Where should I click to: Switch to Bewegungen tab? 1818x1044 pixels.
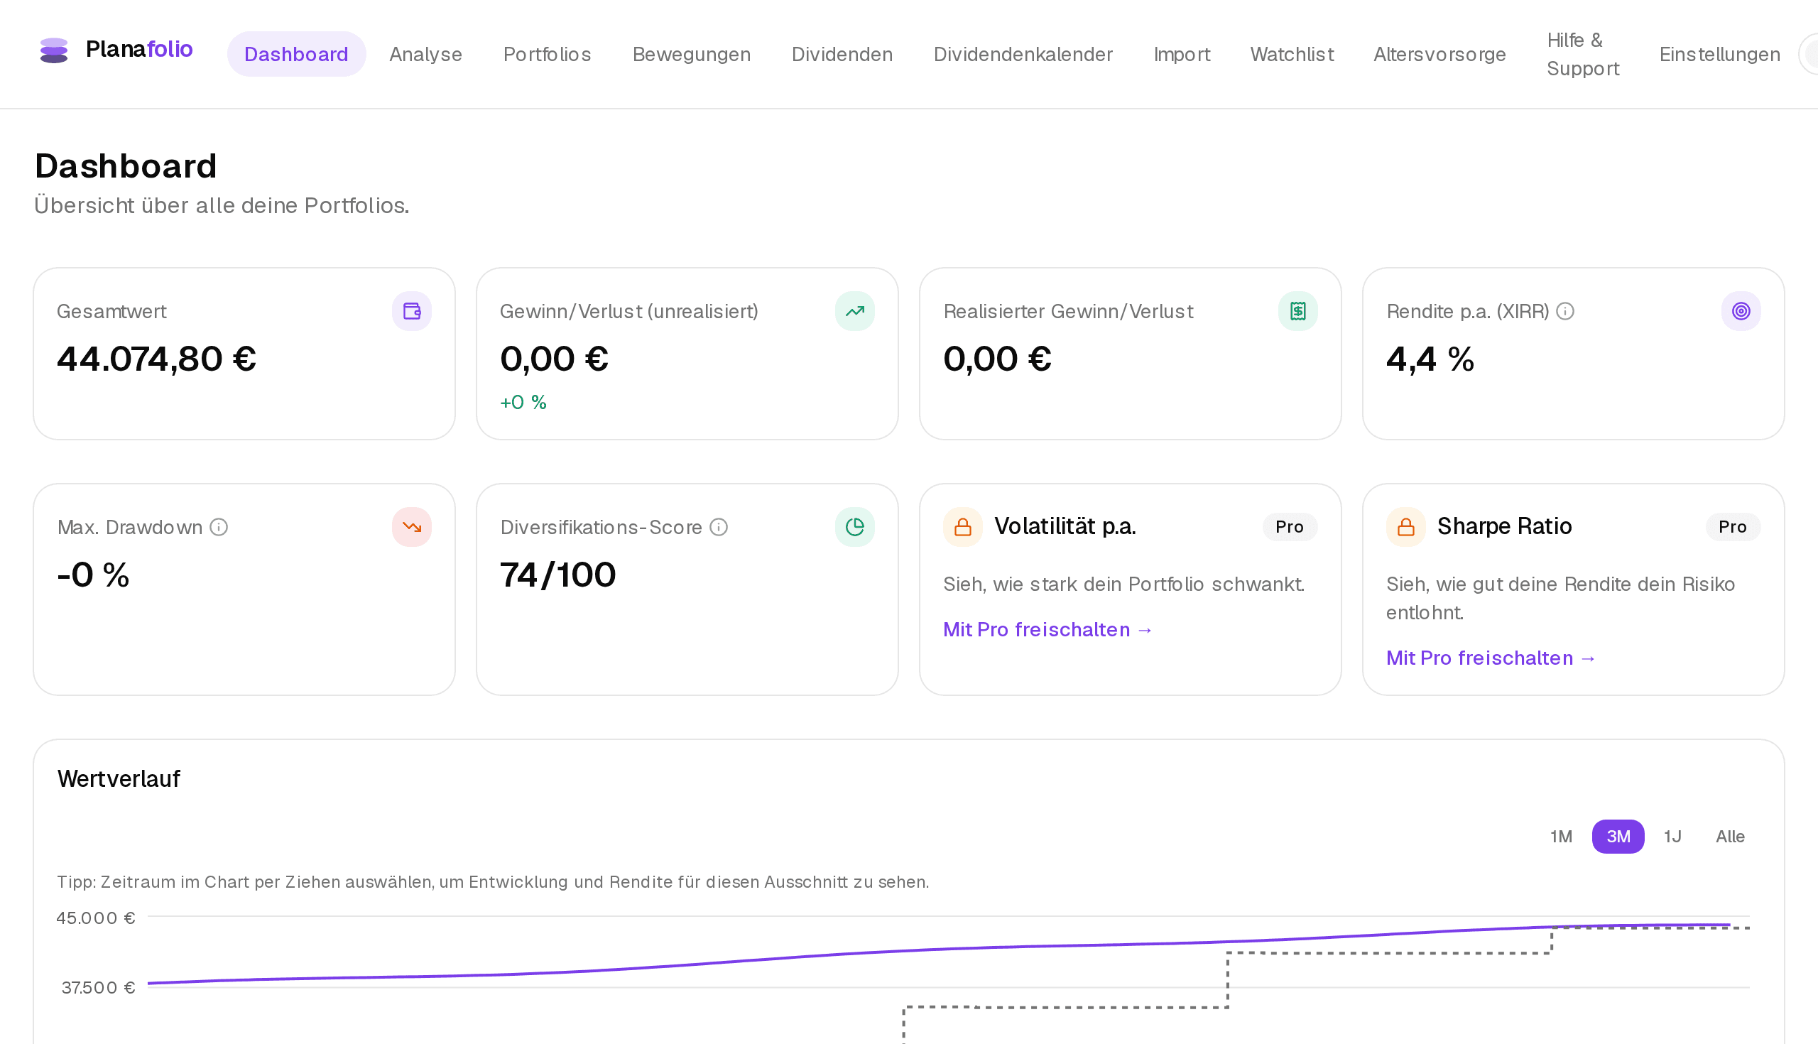691,55
